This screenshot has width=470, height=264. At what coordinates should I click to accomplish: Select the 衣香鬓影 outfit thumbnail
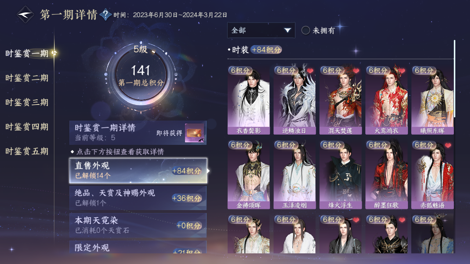point(249,100)
